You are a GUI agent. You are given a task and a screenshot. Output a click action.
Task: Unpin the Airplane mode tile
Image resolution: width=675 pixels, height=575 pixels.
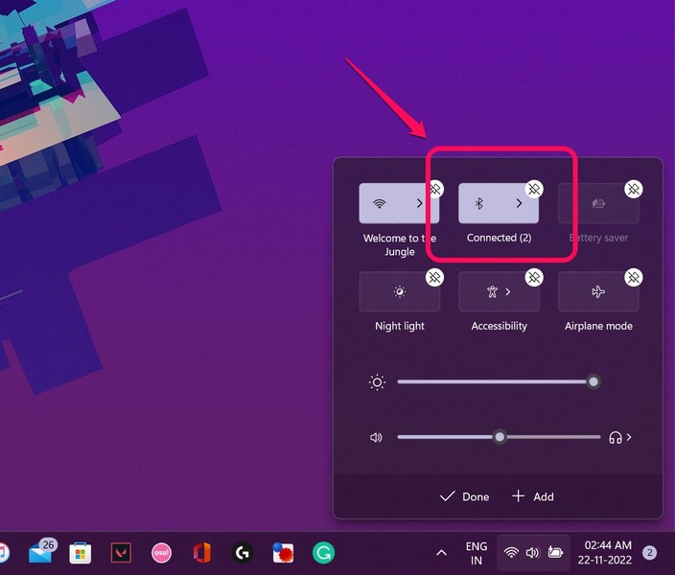634,277
